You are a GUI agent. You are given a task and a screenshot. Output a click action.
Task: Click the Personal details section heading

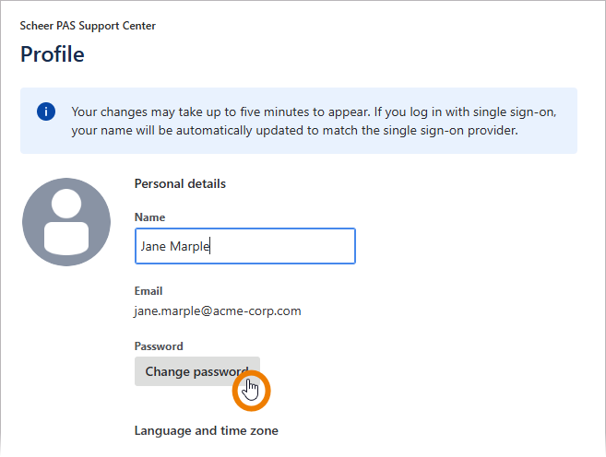point(180,183)
